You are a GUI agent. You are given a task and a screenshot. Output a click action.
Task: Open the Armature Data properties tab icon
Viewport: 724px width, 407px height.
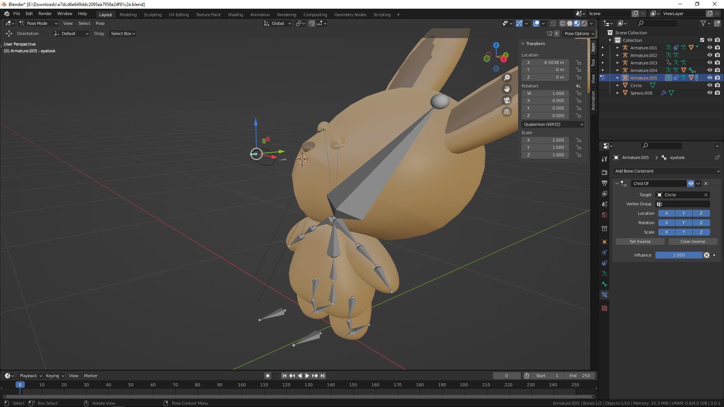(x=604, y=274)
